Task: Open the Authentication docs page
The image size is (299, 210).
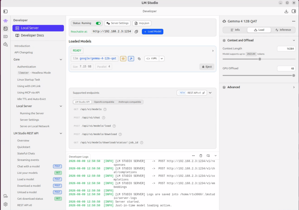Action: click(27, 67)
